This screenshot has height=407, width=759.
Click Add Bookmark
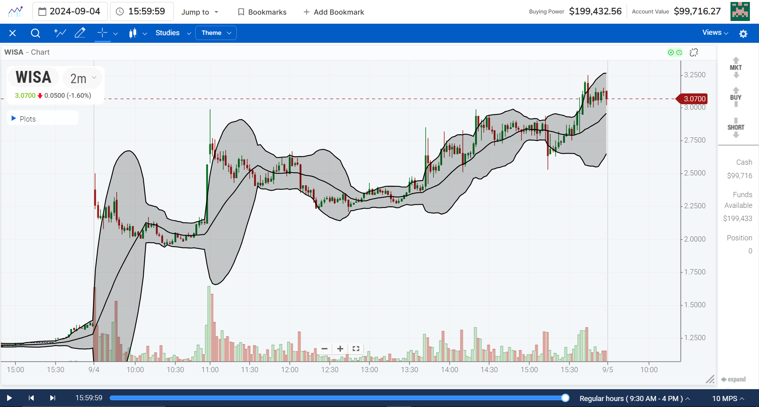333,12
